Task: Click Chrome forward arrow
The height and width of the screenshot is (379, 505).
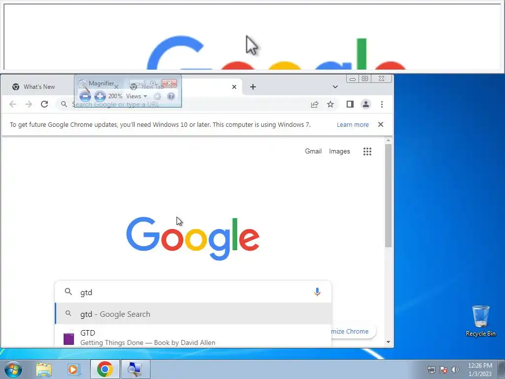Action: (x=29, y=104)
